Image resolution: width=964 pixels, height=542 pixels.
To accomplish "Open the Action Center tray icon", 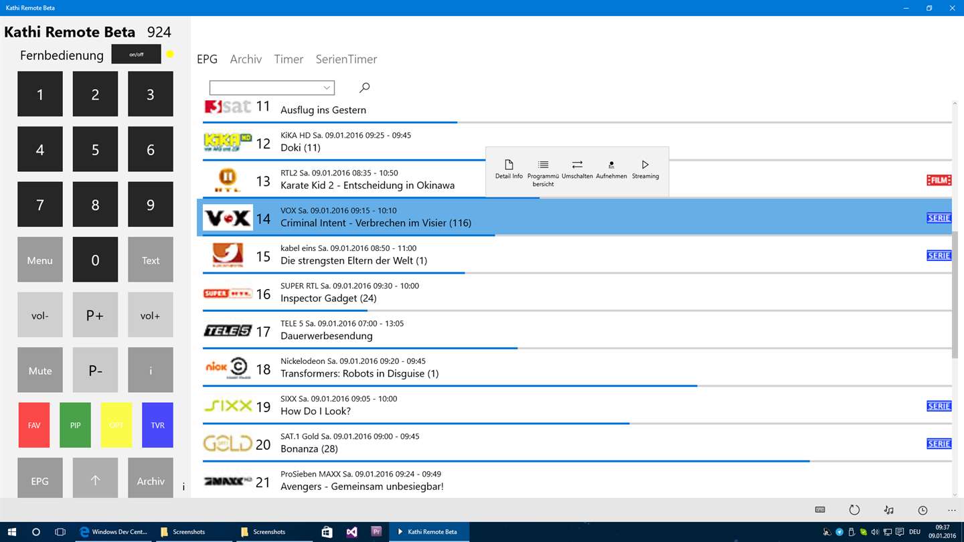I will pyautogui.click(x=898, y=532).
